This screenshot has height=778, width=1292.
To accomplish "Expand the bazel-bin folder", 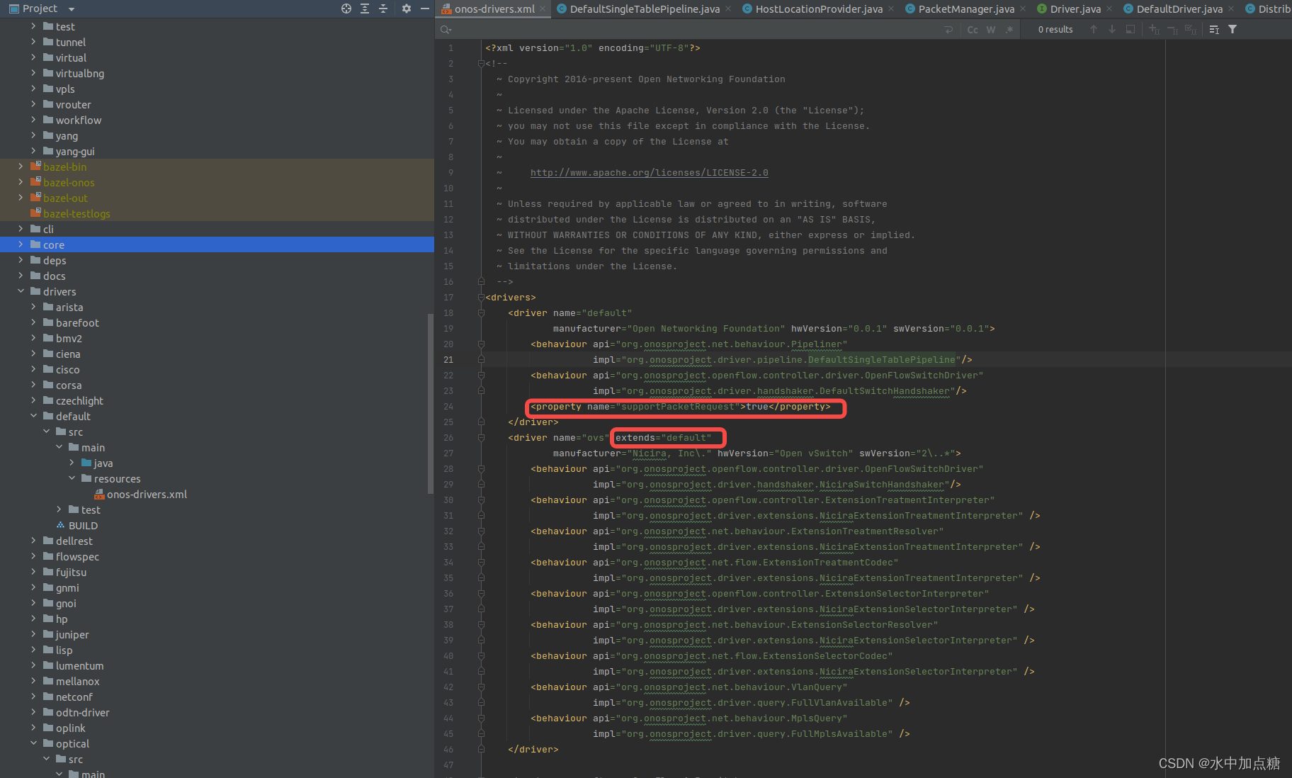I will coord(21,167).
